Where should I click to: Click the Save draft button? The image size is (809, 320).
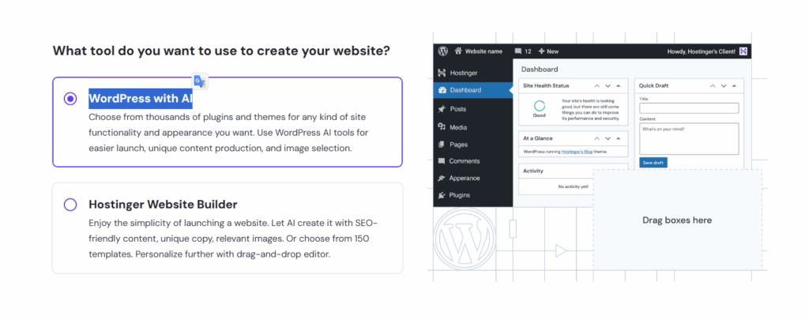(x=653, y=162)
